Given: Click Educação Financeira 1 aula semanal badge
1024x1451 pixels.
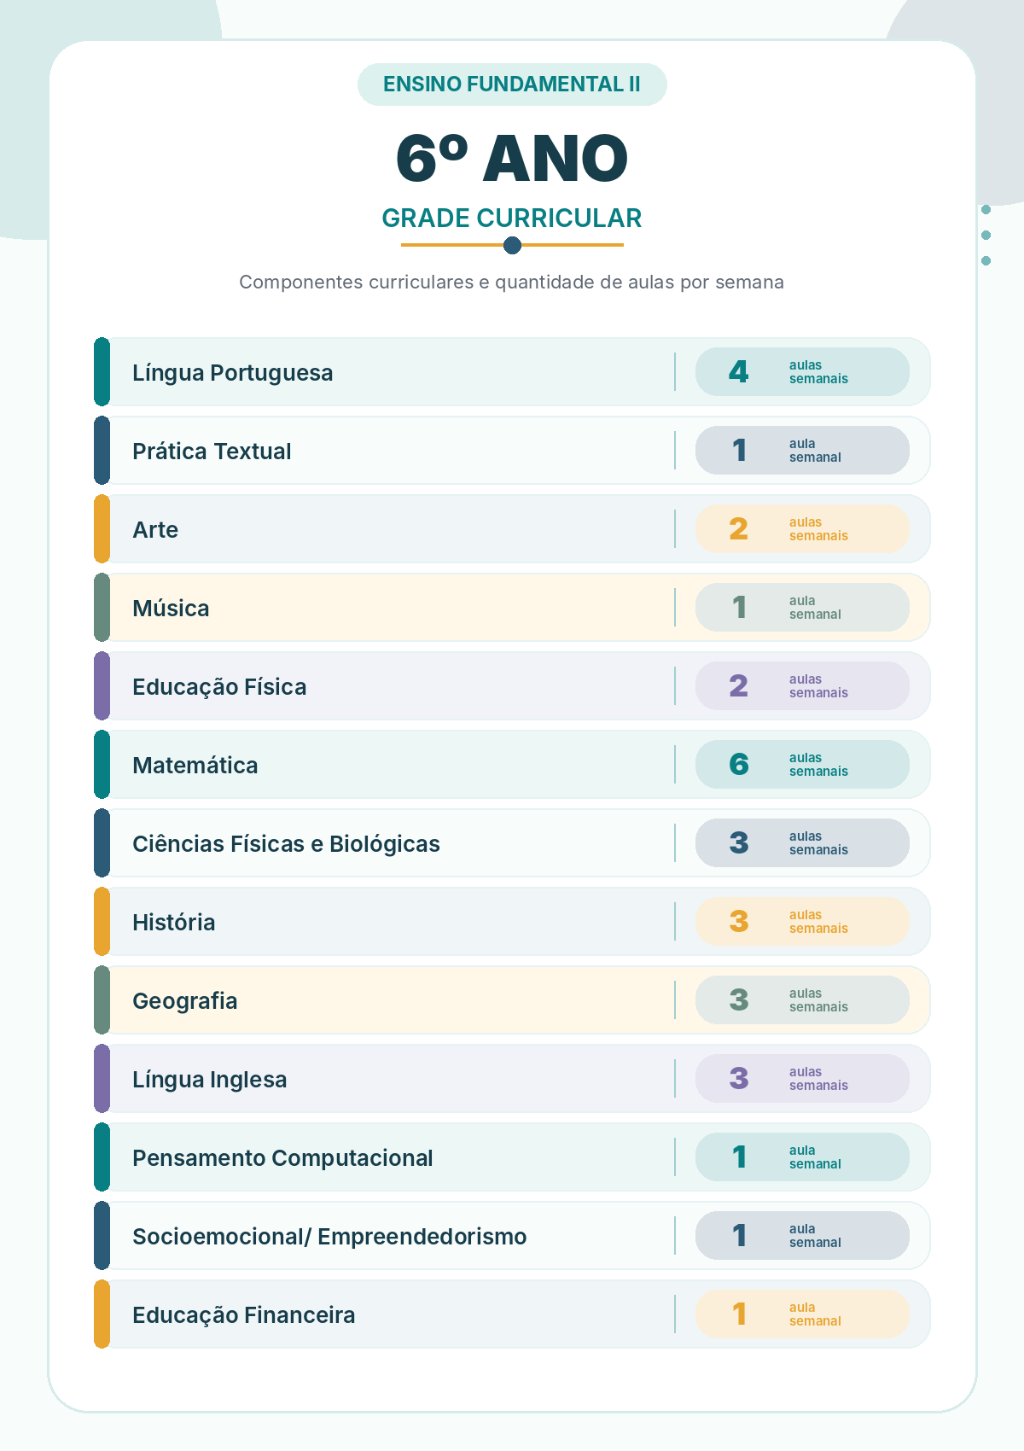Looking at the screenshot, I should pos(802,1314).
